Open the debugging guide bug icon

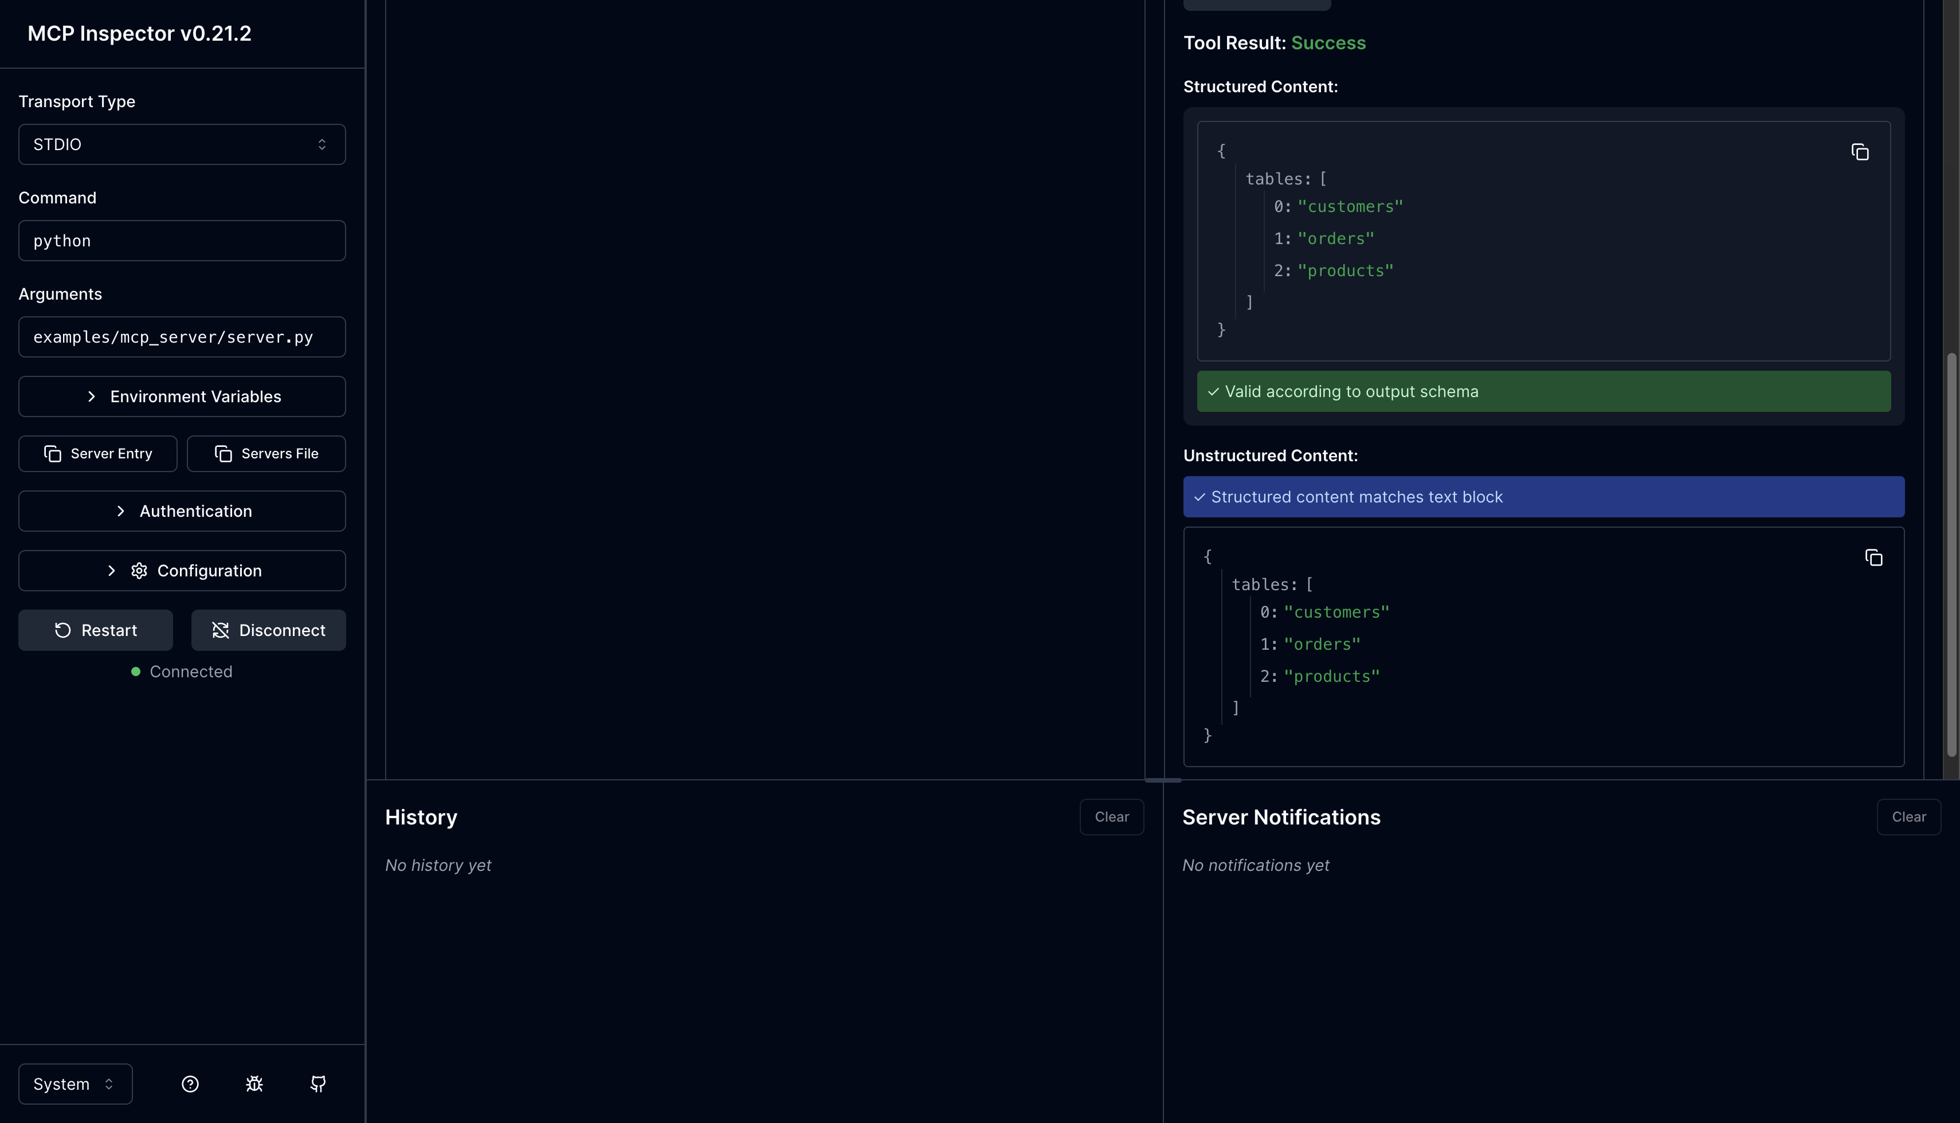coord(254,1083)
